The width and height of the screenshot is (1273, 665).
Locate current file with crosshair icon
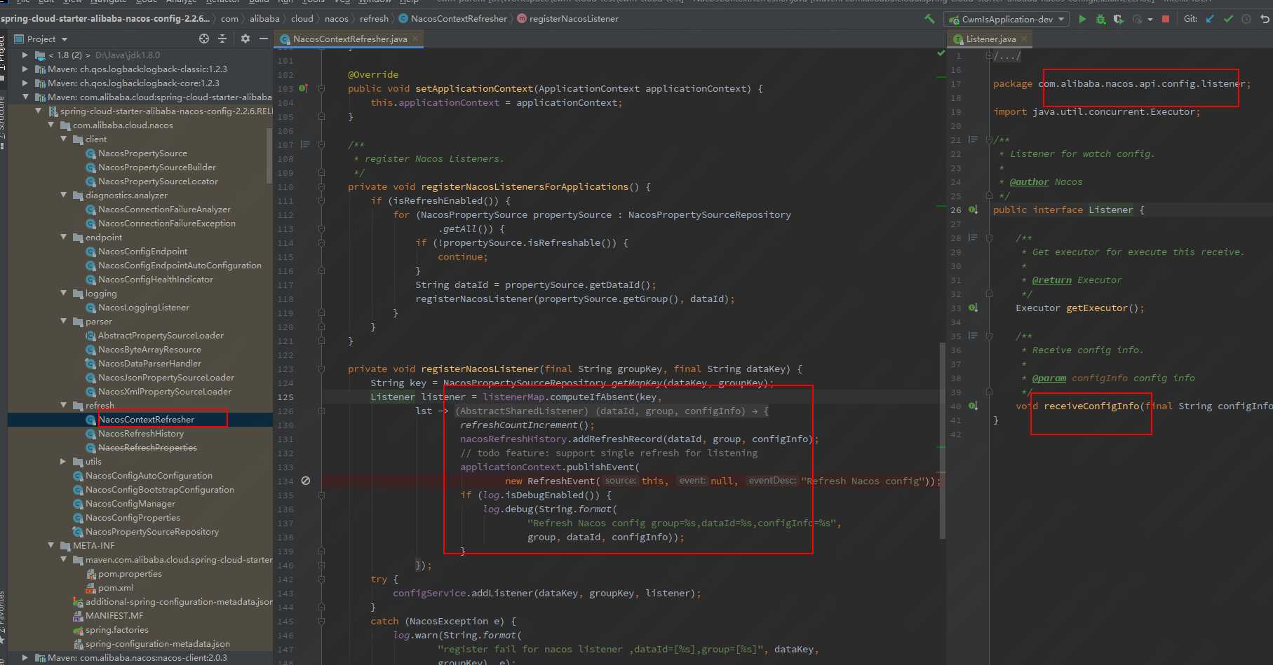point(204,39)
